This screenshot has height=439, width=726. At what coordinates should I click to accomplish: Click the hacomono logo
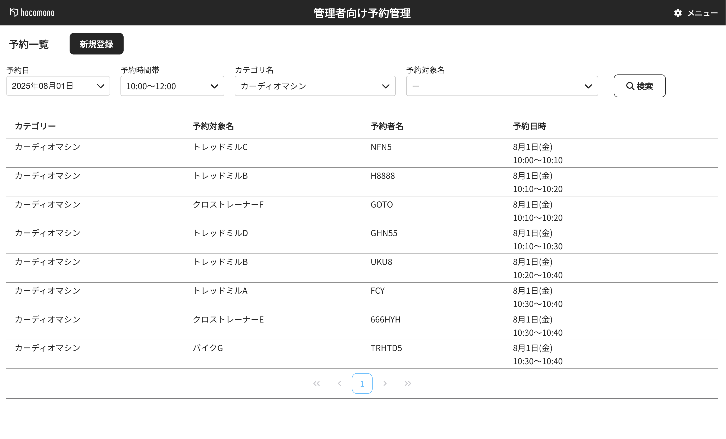point(32,13)
